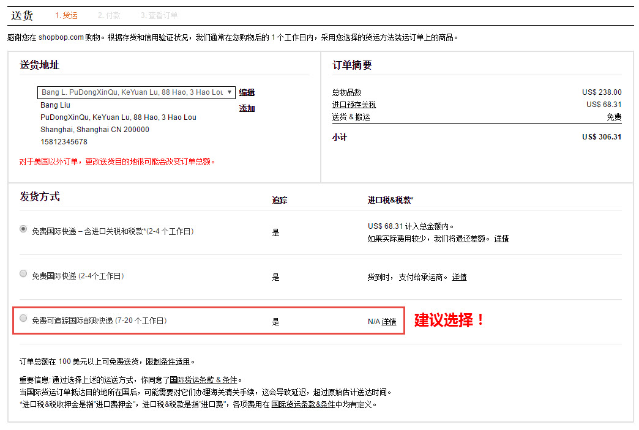Click the 免费 shipping cost value

[614, 117]
